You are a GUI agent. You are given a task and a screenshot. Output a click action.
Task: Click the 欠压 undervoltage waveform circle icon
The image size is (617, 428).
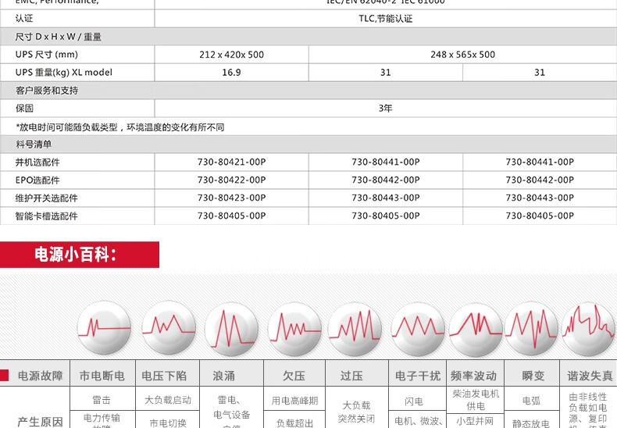[294, 330]
